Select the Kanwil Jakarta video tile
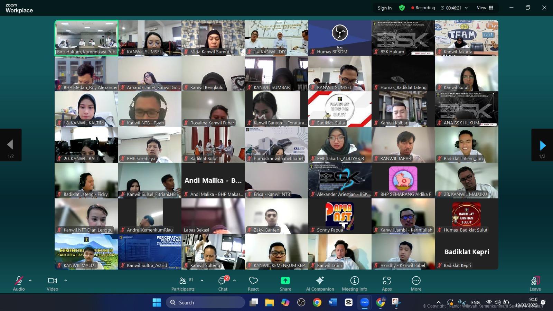The height and width of the screenshot is (311, 553). (466, 38)
